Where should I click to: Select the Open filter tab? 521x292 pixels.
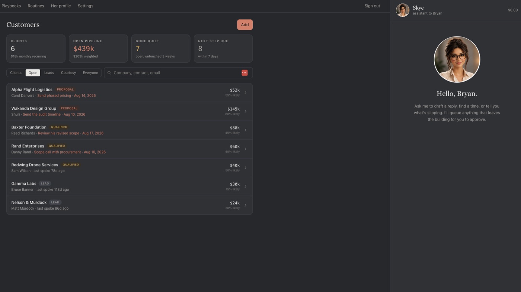pyautogui.click(x=33, y=73)
